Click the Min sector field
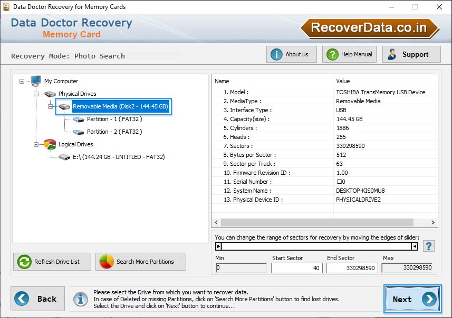The image size is (452, 318). click(241, 267)
